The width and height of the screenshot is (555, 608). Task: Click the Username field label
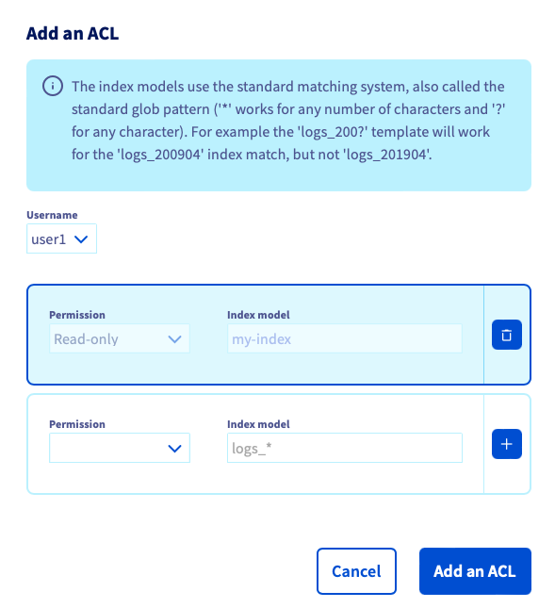click(x=52, y=215)
